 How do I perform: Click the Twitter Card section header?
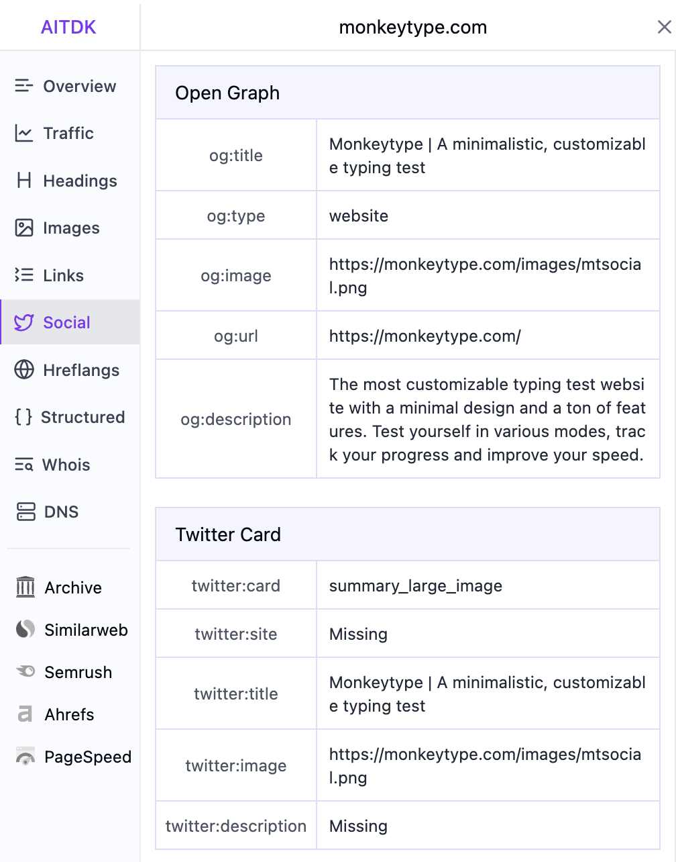[408, 534]
